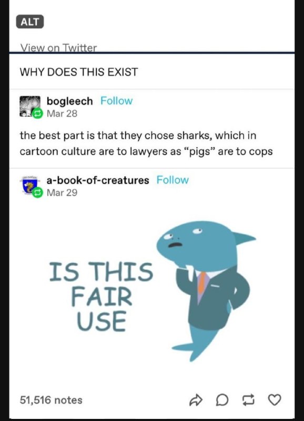Open replies with the speech bubble icon
This screenshot has height=421, width=304.
pyautogui.click(x=222, y=400)
